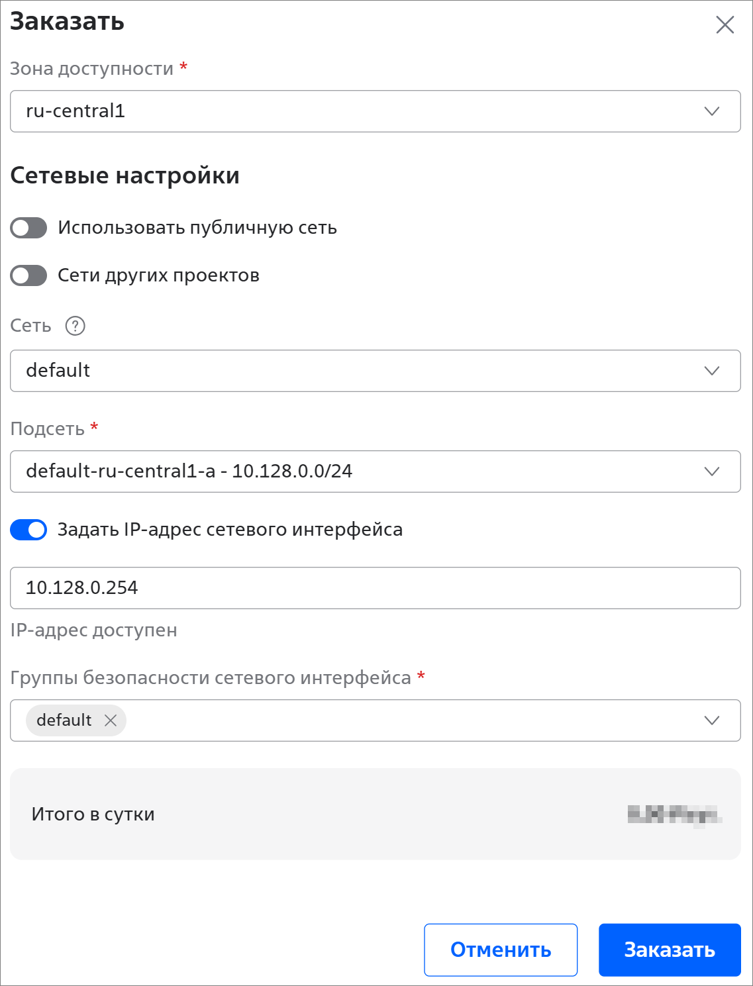Enable Использовать публичную сеть toggle
This screenshot has height=986, width=753.
[28, 228]
